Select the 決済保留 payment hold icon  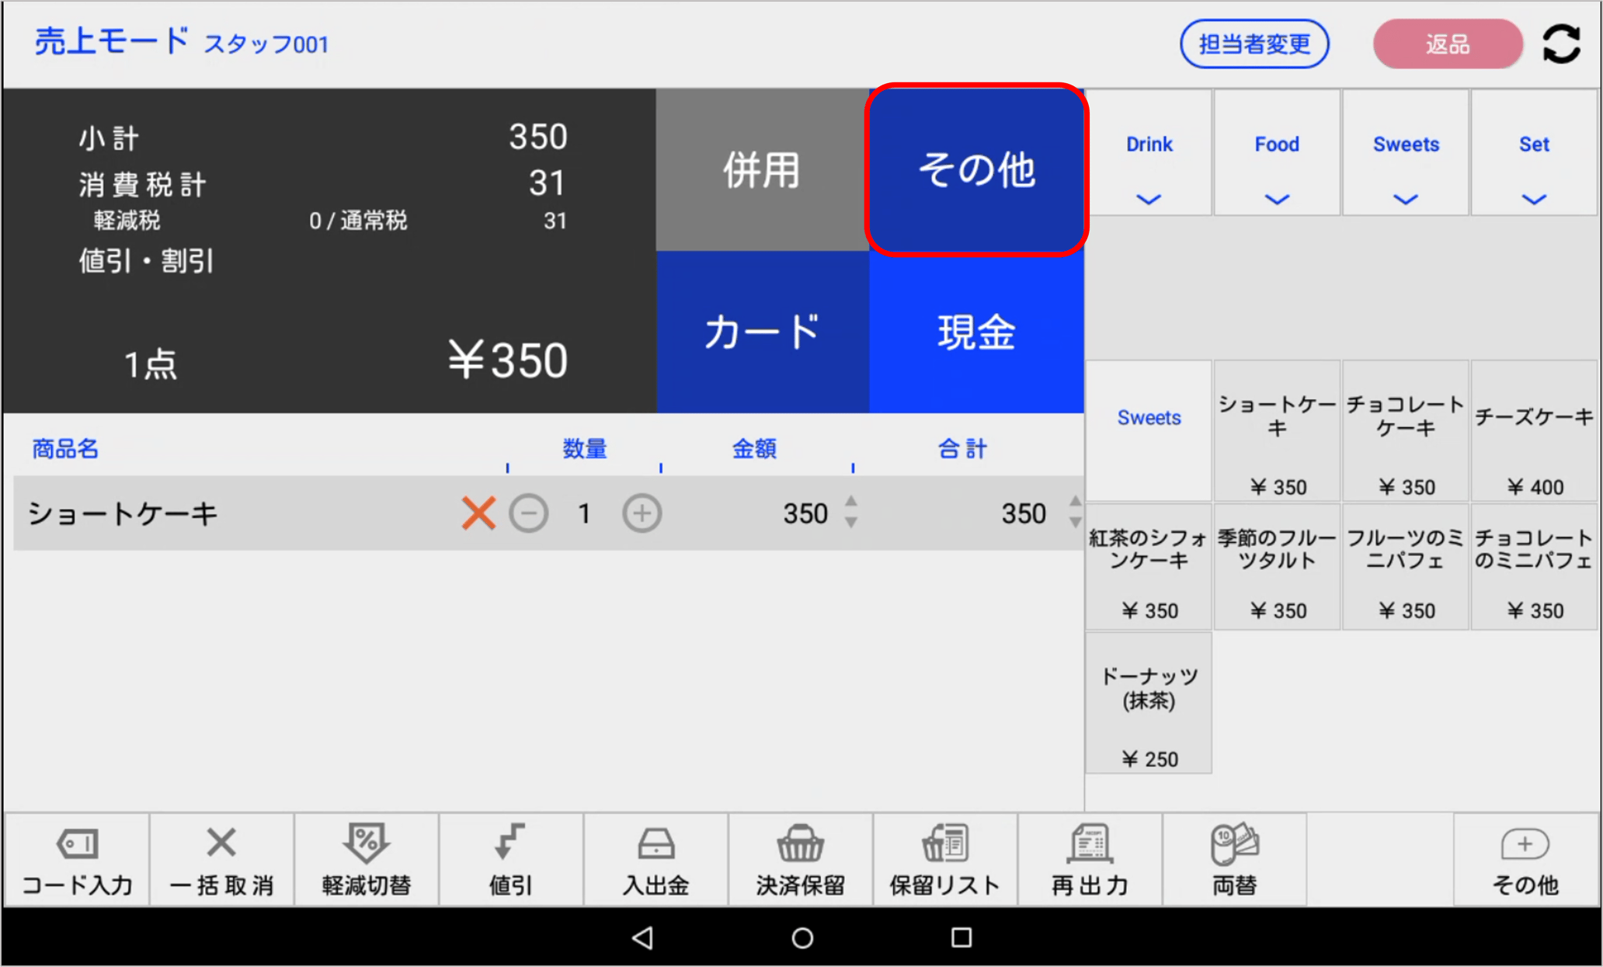800,859
